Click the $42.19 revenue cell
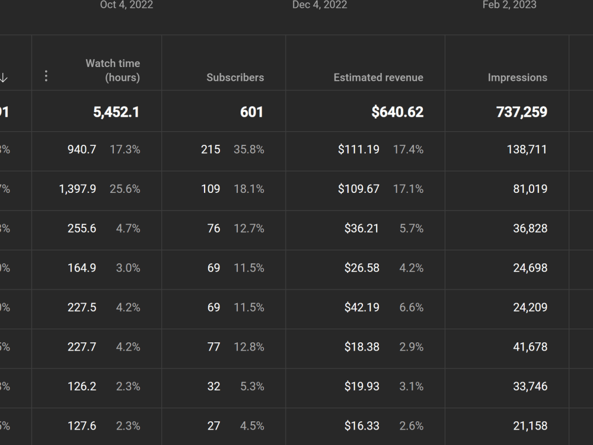 (x=362, y=307)
